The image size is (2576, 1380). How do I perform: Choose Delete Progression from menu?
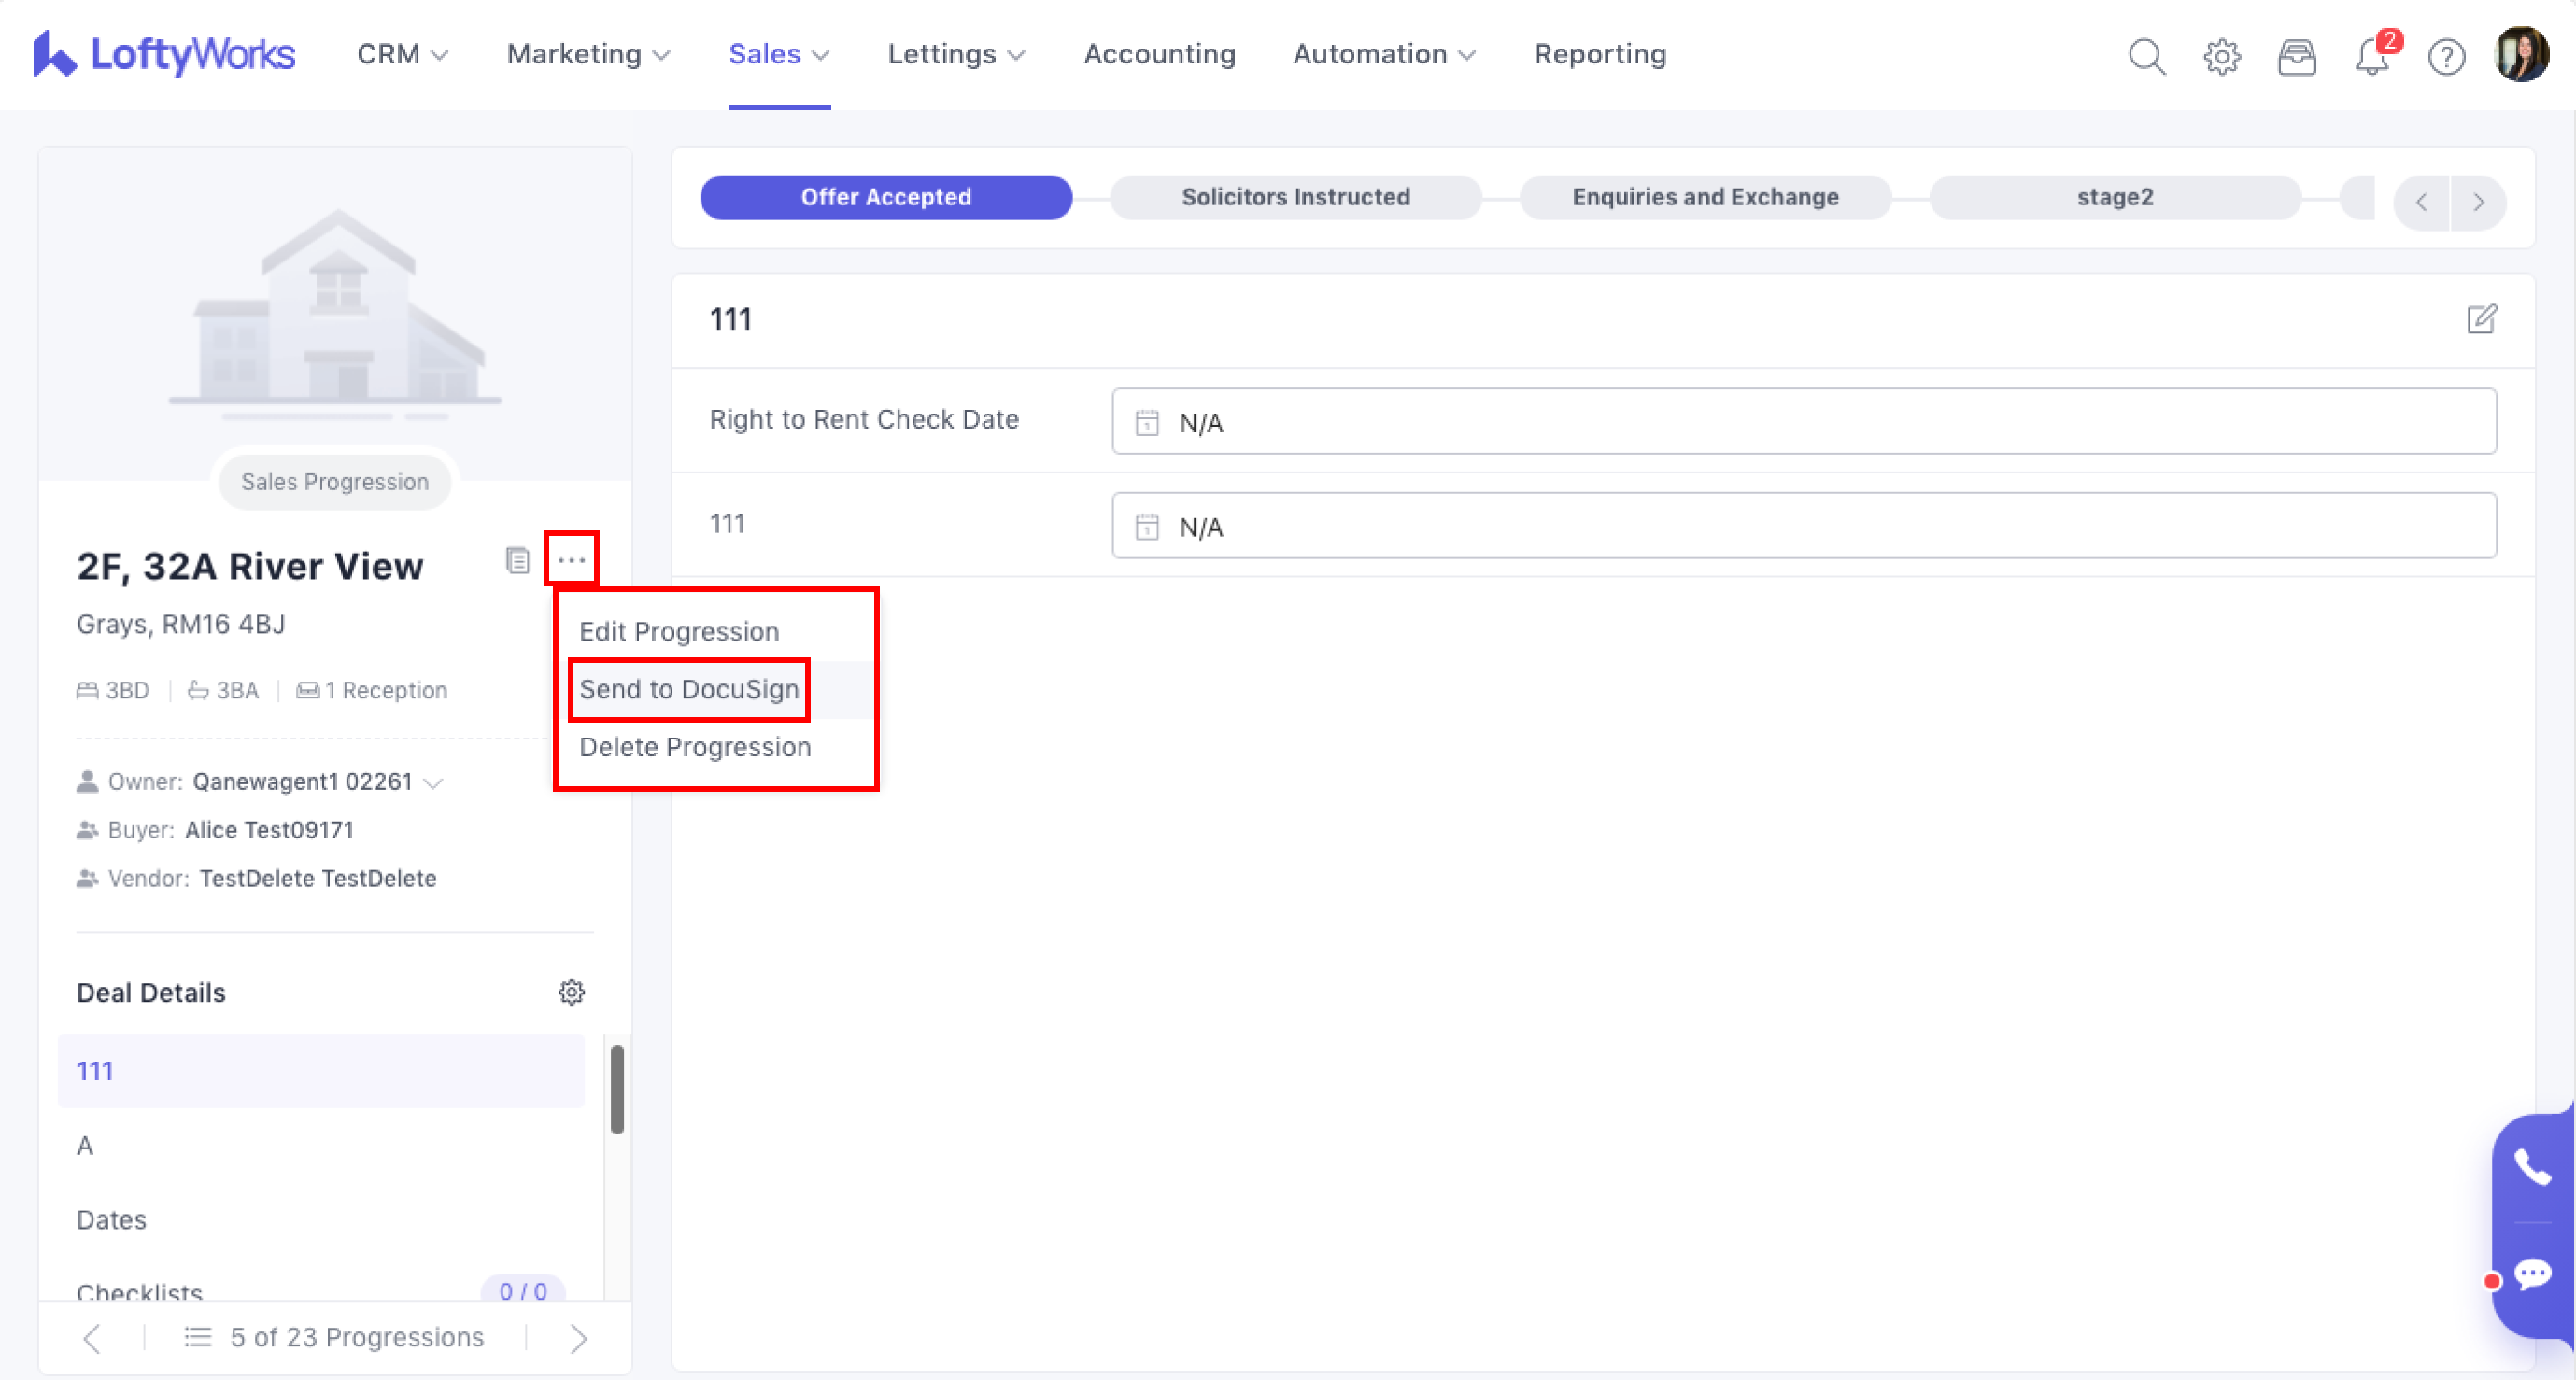coord(695,747)
